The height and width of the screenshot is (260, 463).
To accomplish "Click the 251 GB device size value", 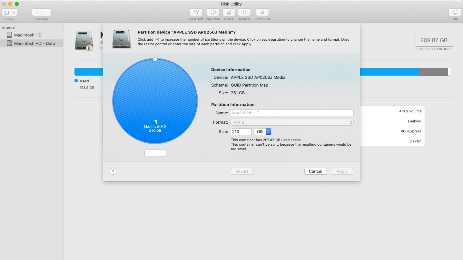I will coord(238,93).
